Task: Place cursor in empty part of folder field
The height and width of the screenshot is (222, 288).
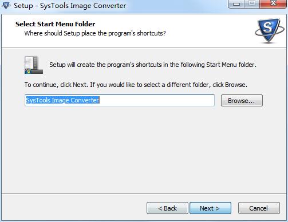Action: click(x=156, y=100)
